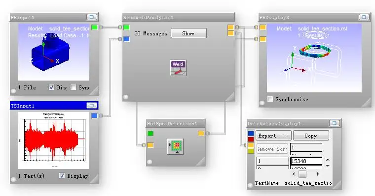375x196 pixels.
Task: Click the DataValuesDisplay1 horizontal scroll left arrow
Action: click(294, 174)
